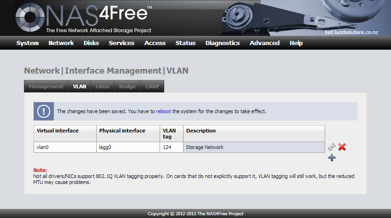Click the Physical interface column header
The height and width of the screenshot is (218, 391).
(x=128, y=133)
